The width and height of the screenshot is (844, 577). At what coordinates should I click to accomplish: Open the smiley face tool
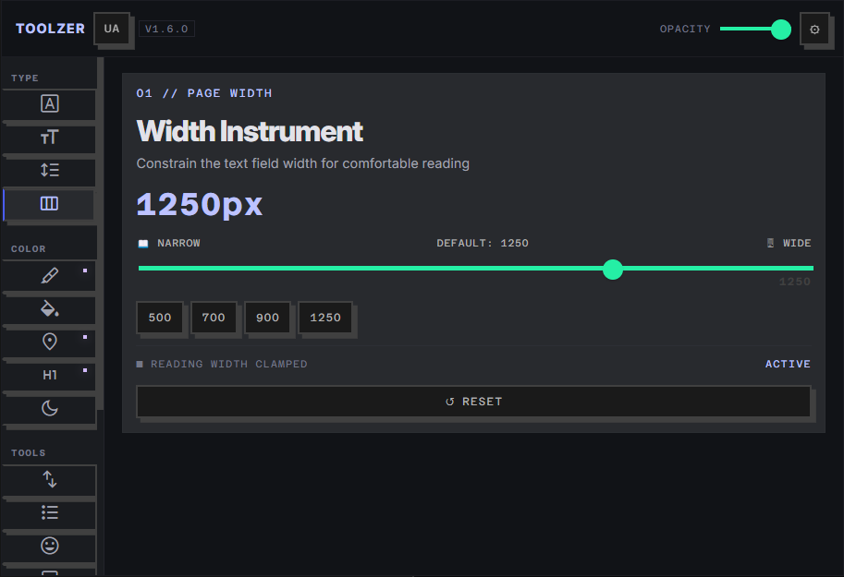coord(49,547)
